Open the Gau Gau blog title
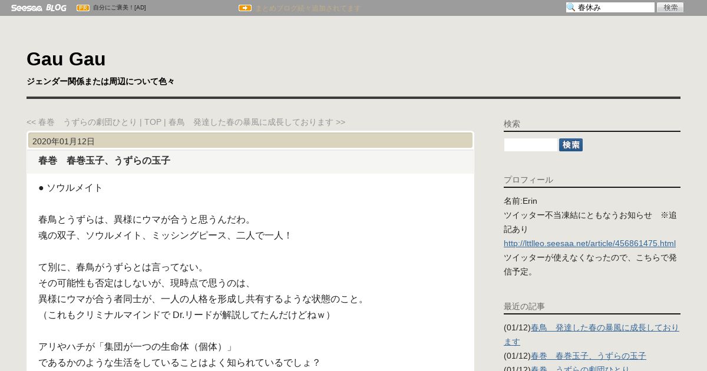 pyautogui.click(x=66, y=59)
